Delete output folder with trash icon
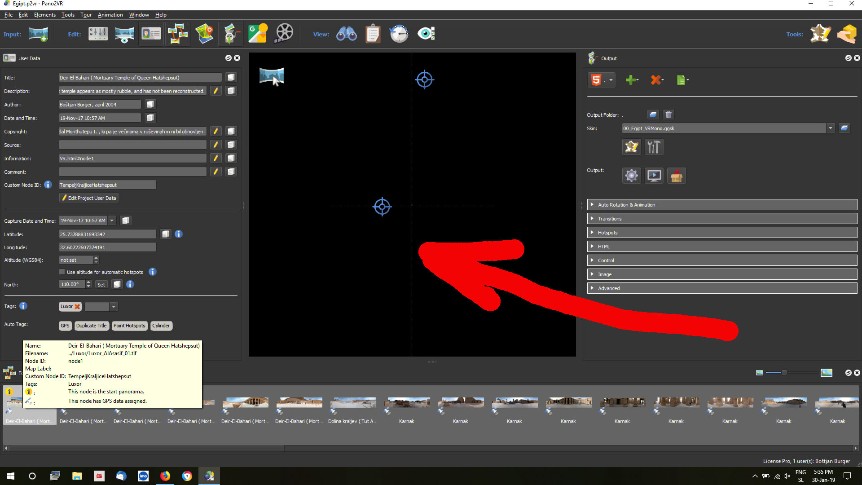The image size is (862, 485). point(668,115)
